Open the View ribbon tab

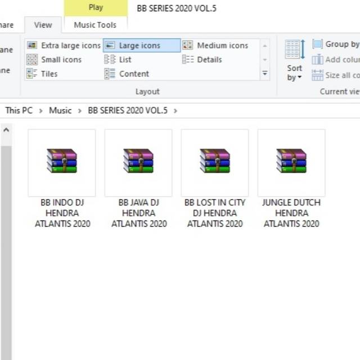[43, 25]
